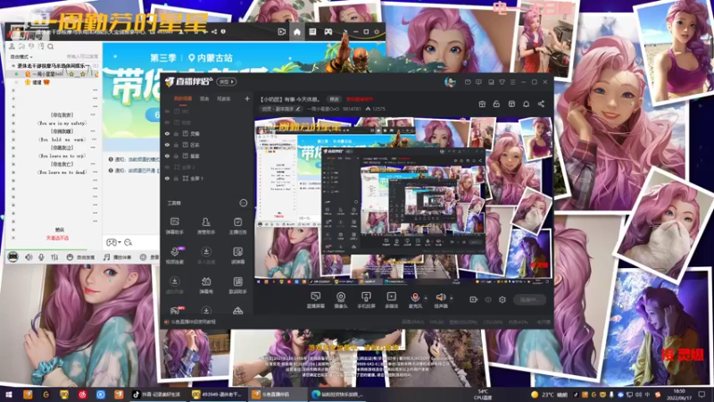
Task: Open the Windows Start menu
Action: (8, 394)
